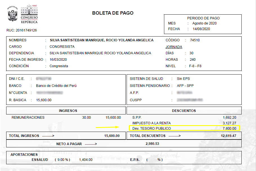Select the name SILVA SANTISTEBAN MANRIQUE, ROCIO YOLANDA ANGELICA
The image size is (256, 171).
102,40
